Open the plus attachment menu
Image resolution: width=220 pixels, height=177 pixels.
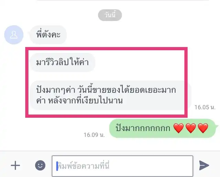15,165
